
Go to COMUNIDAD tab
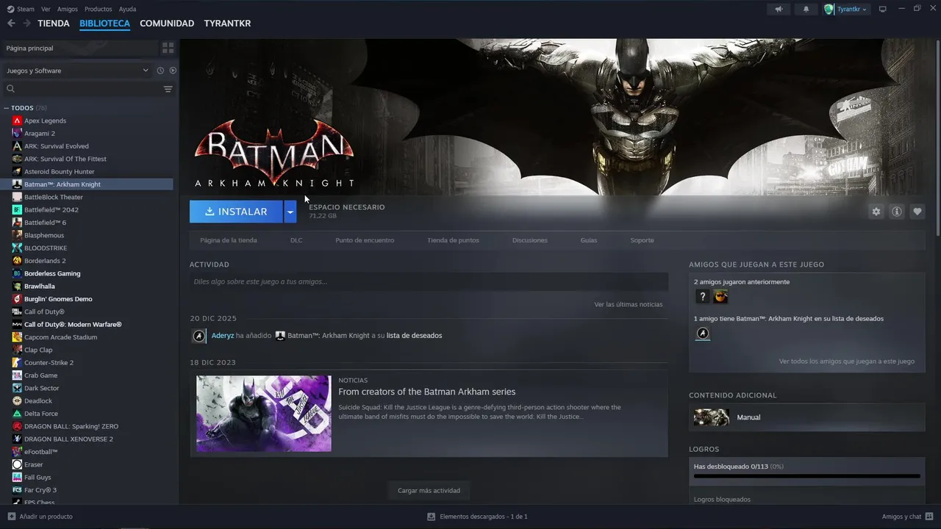167,24
